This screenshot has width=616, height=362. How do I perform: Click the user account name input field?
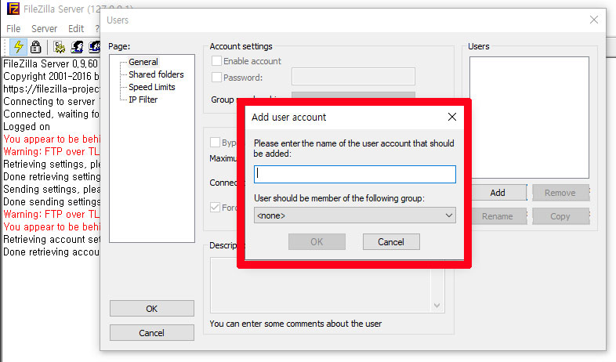[355, 174]
